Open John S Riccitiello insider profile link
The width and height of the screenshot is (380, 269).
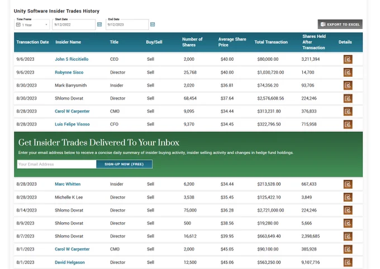(x=72, y=59)
